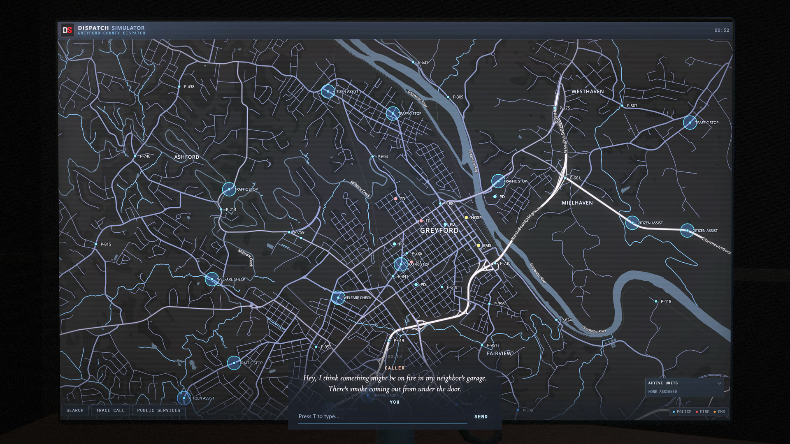The height and width of the screenshot is (444, 790).
Task: Select the HOSP hospital marker
Action: click(467, 217)
